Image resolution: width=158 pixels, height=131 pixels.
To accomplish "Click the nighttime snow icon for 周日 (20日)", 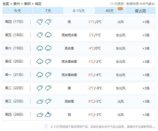I will click(48, 62).
